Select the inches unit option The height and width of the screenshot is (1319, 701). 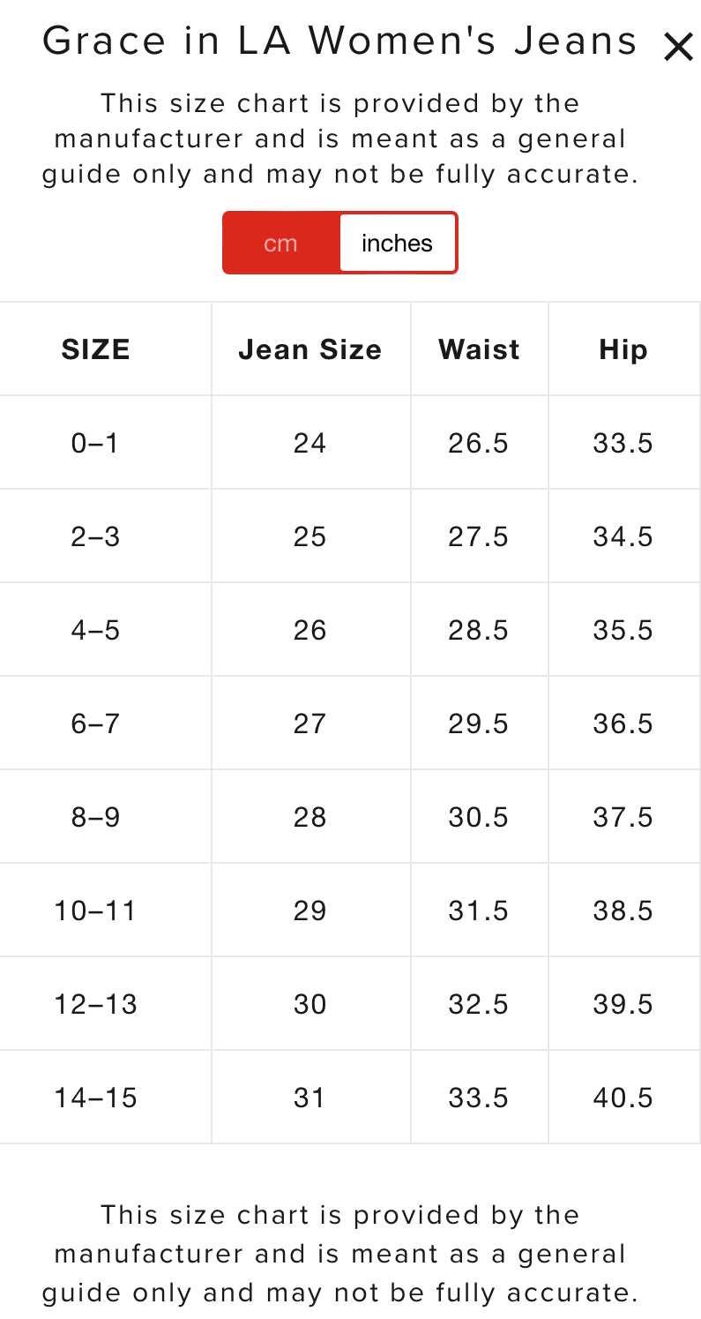tap(397, 244)
